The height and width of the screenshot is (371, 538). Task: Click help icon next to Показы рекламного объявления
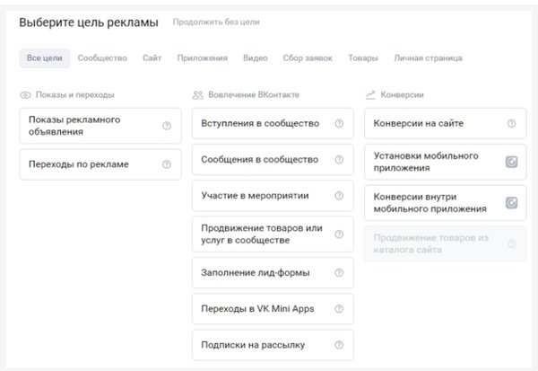167,126
